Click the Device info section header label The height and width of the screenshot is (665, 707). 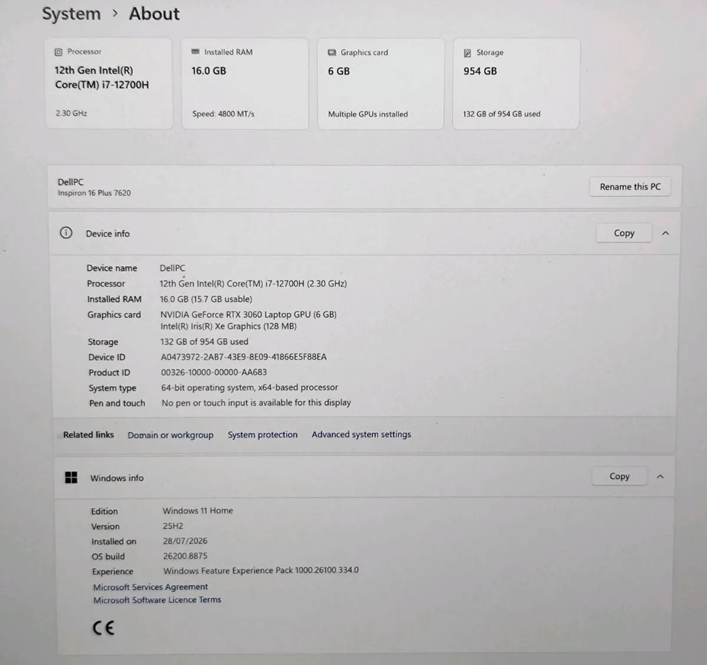[x=108, y=233]
